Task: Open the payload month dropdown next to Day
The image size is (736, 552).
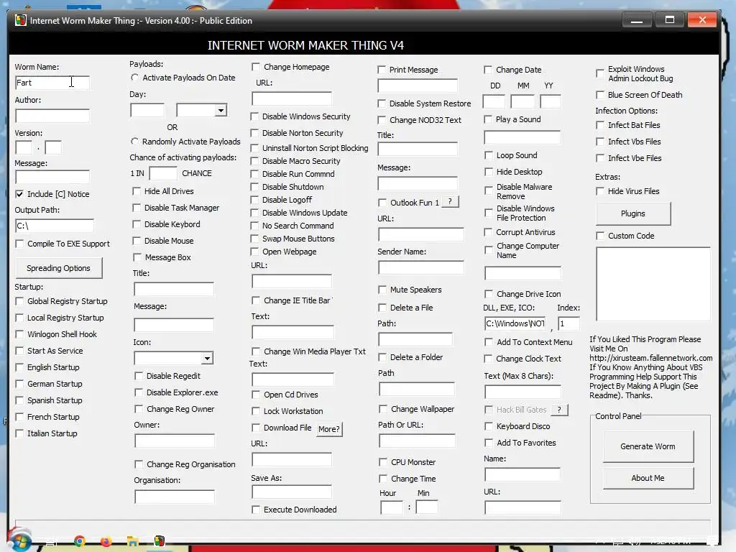Action: 221,110
